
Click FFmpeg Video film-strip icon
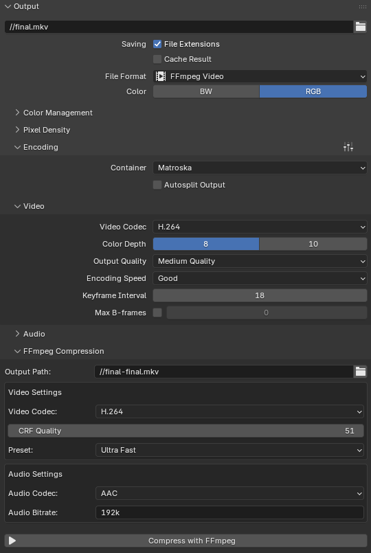point(161,76)
